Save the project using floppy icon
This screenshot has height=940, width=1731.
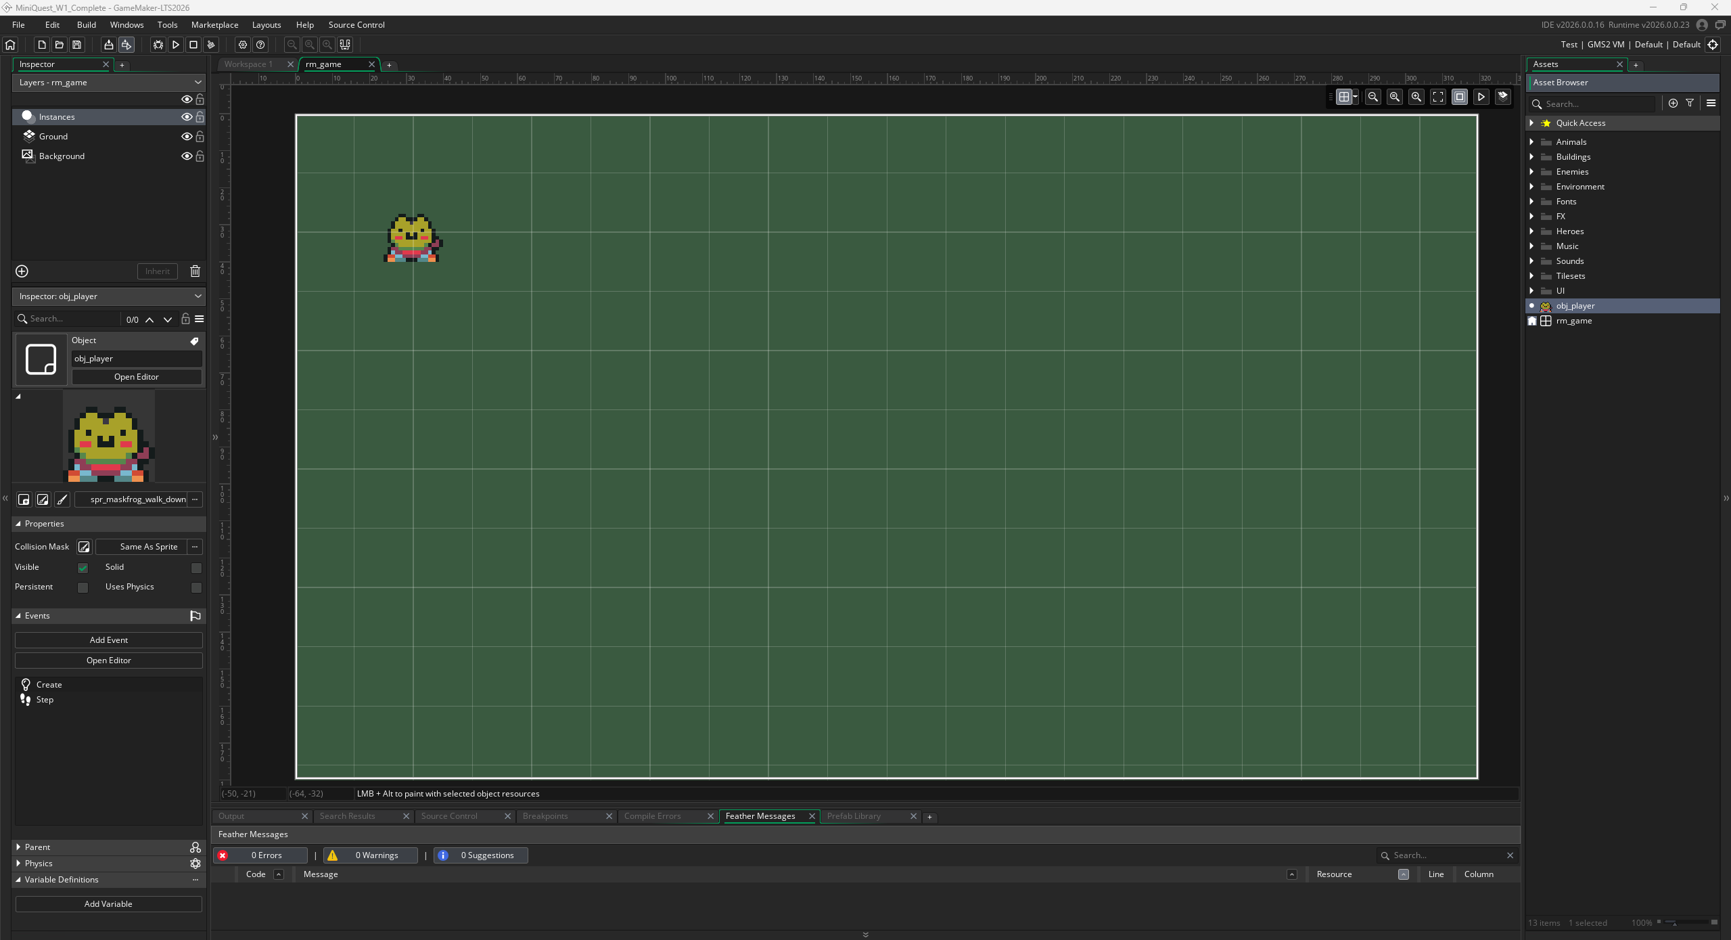pos(77,45)
